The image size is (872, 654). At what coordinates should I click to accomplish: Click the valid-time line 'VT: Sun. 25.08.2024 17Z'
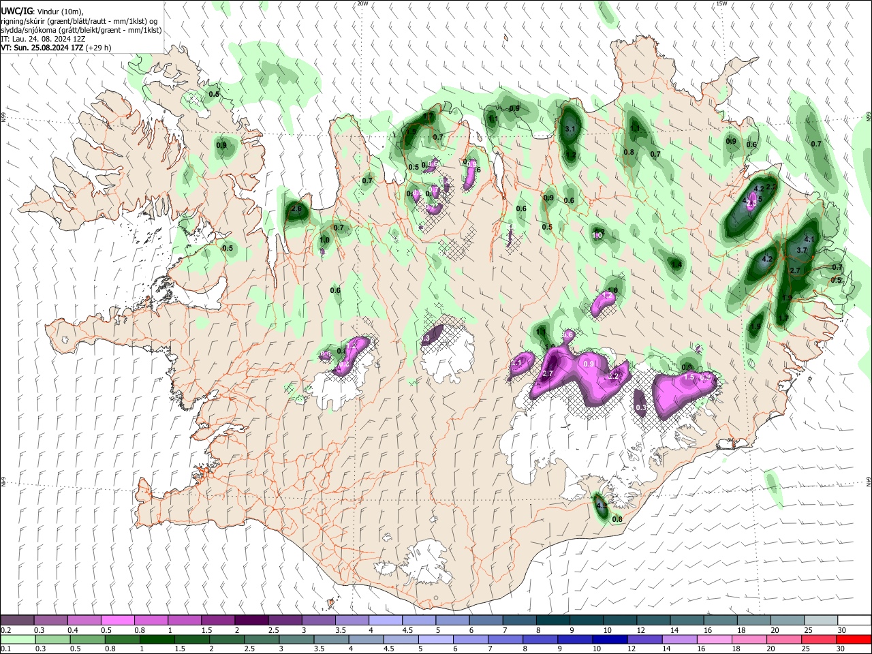pos(44,48)
